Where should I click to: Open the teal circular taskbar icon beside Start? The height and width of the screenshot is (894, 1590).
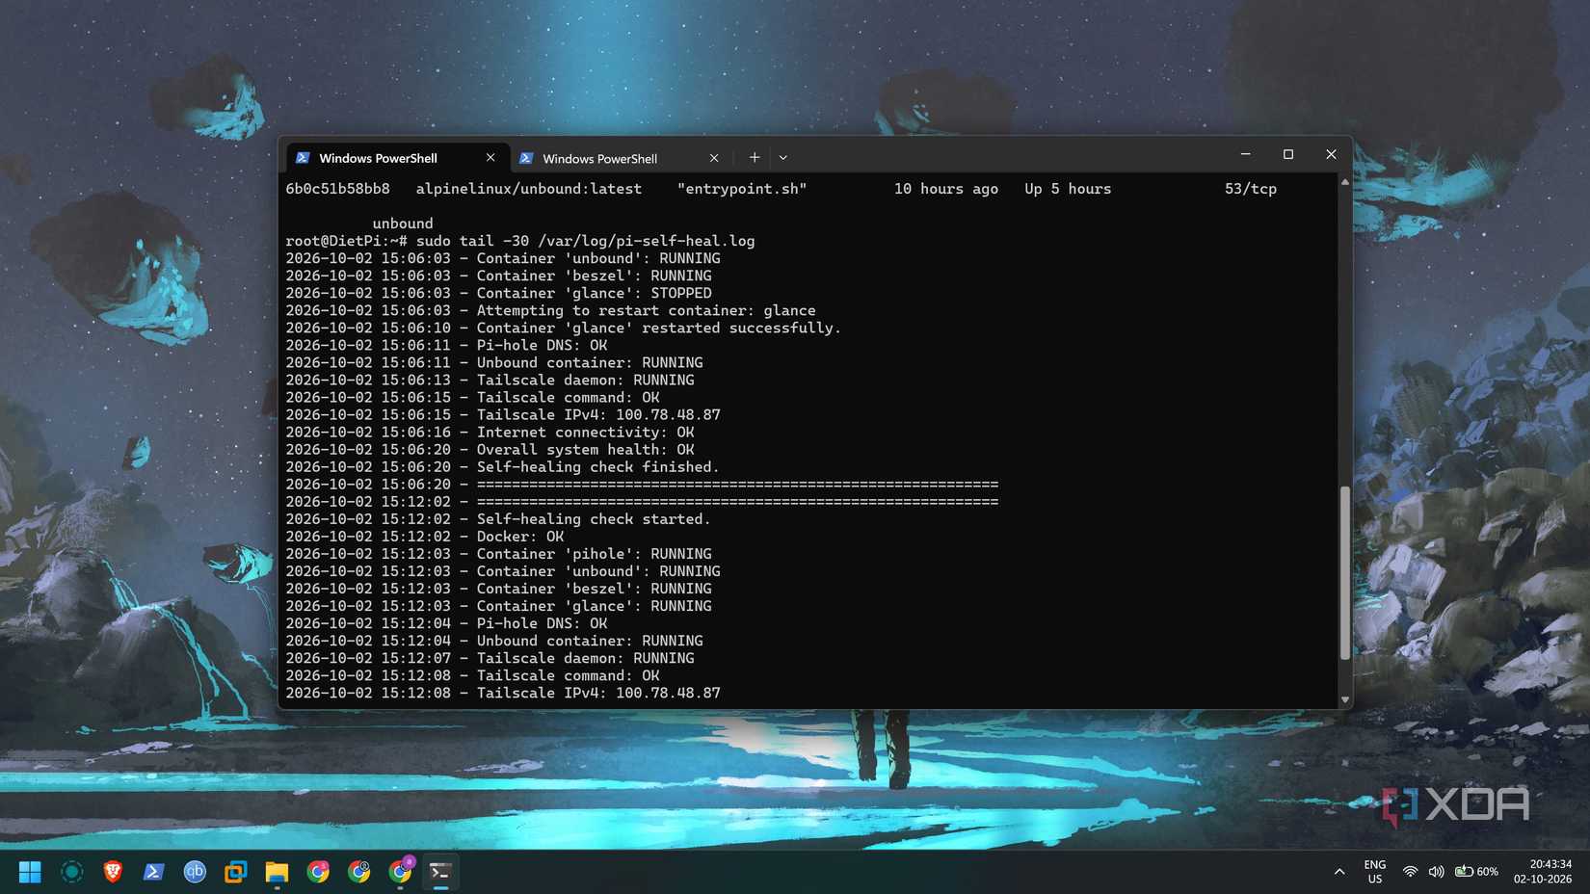coord(71,872)
